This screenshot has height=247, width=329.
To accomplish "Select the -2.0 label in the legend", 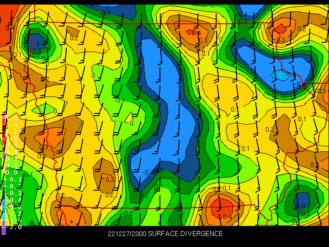I will [x=13, y=227].
